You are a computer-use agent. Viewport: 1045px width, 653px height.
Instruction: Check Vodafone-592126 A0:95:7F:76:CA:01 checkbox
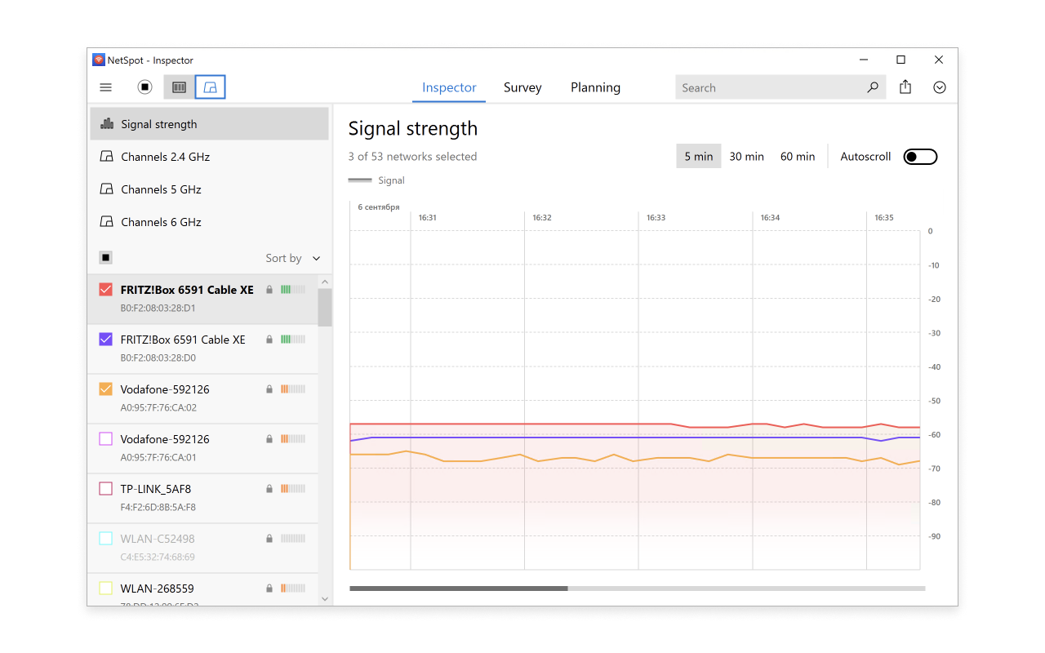pyautogui.click(x=105, y=439)
